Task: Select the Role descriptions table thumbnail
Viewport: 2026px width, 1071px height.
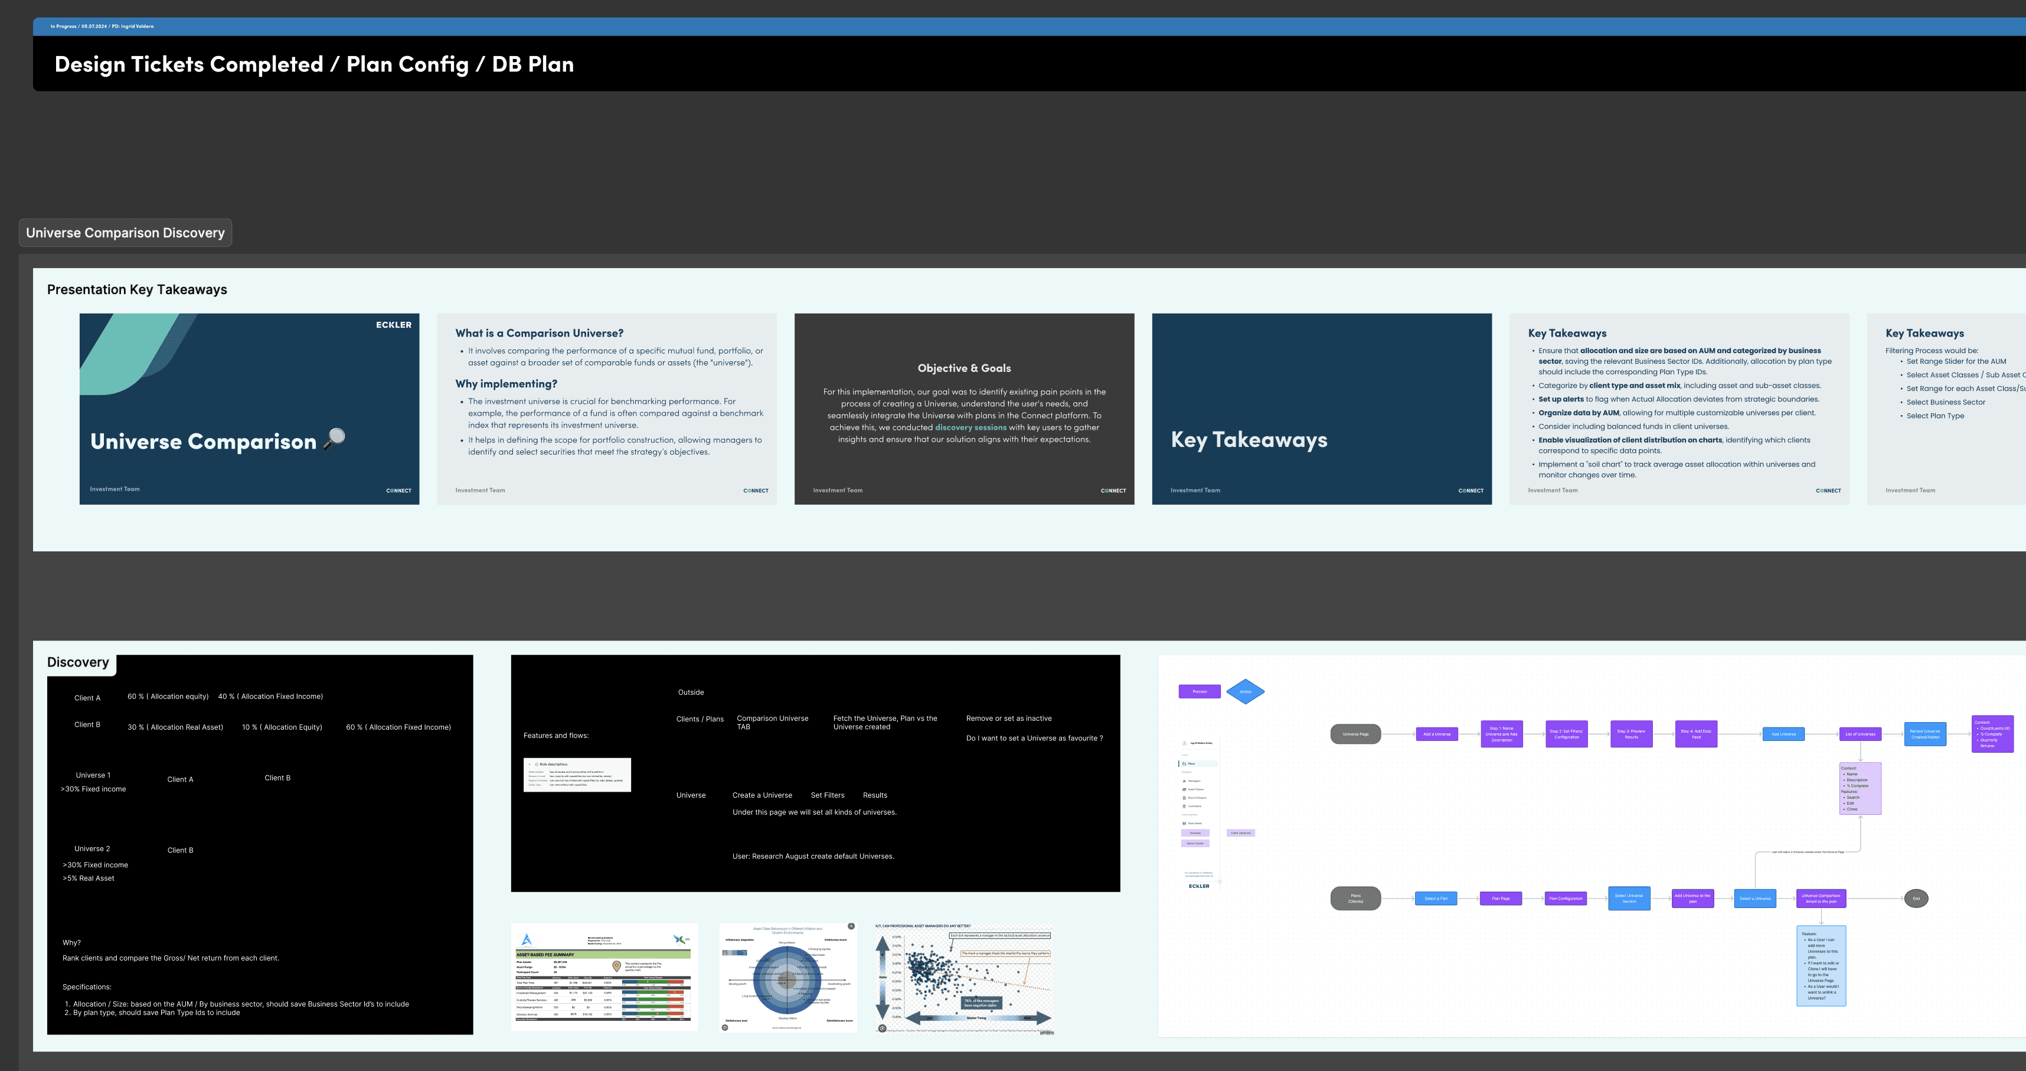Action: pyautogui.click(x=577, y=775)
